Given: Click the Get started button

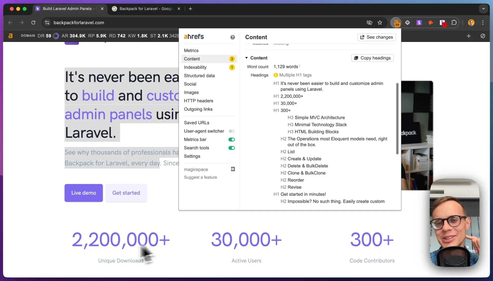Looking at the screenshot, I should [x=126, y=193].
